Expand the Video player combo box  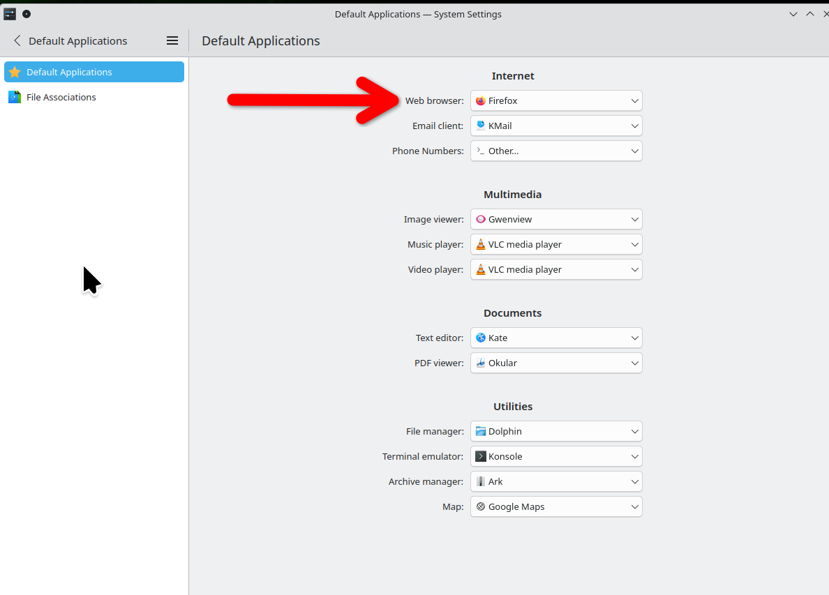point(556,270)
